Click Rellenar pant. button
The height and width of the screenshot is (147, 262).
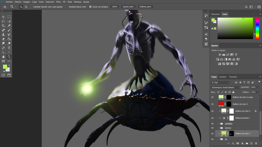(145, 7)
